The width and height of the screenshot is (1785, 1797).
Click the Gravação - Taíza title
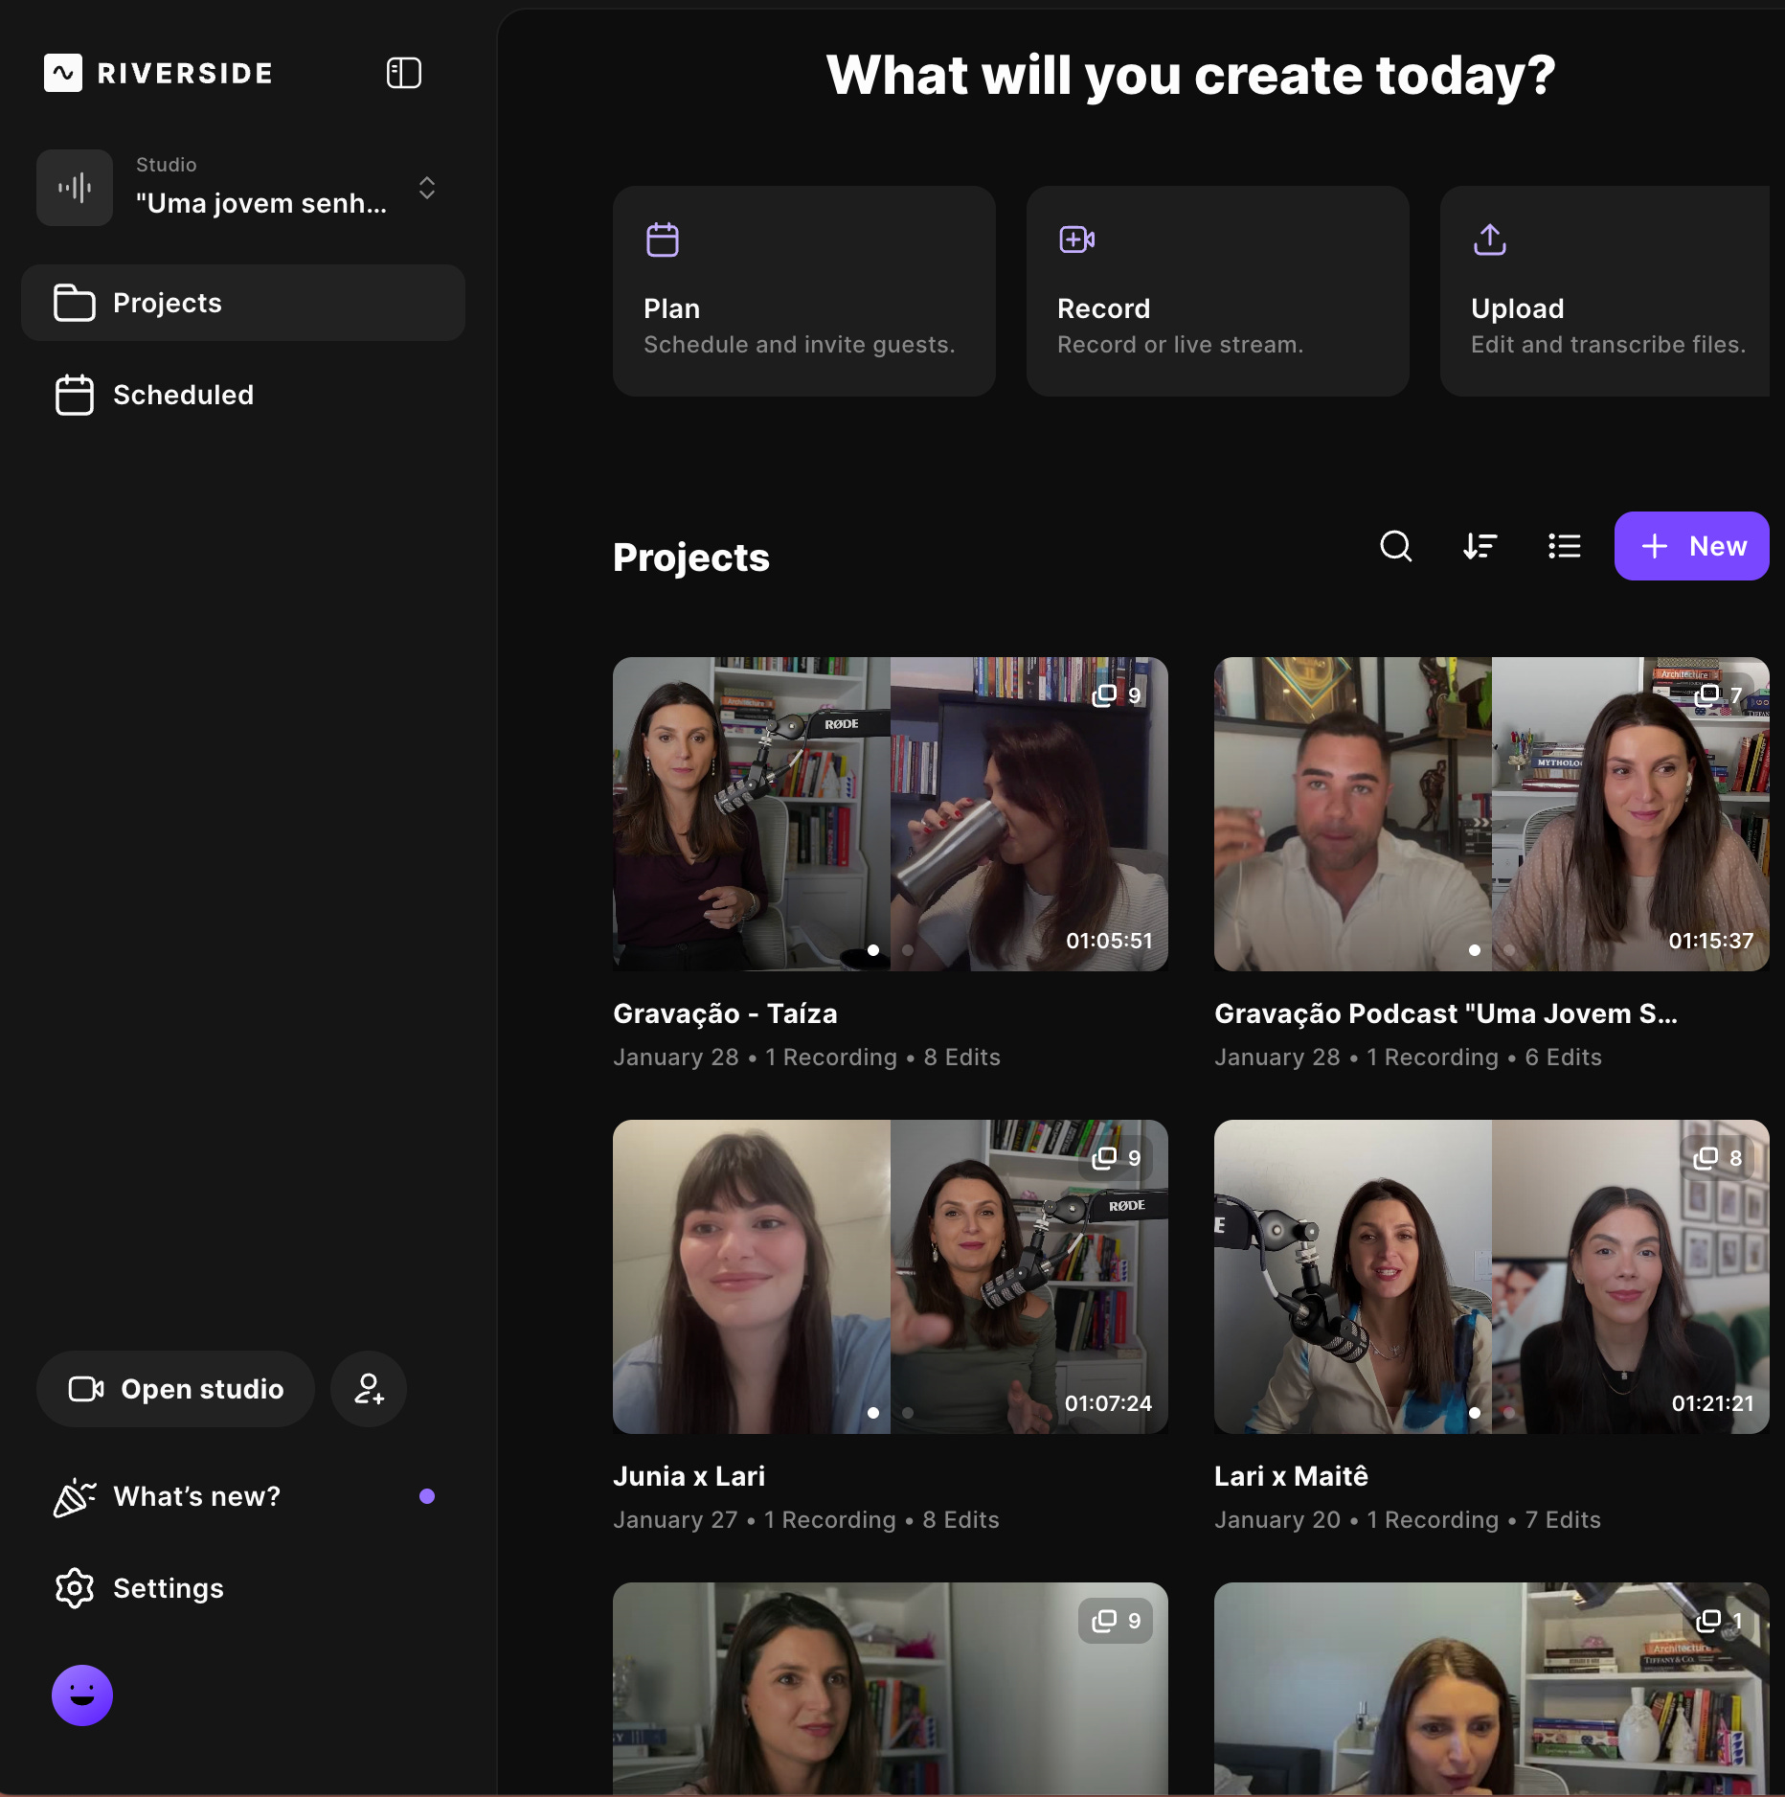(x=725, y=1013)
